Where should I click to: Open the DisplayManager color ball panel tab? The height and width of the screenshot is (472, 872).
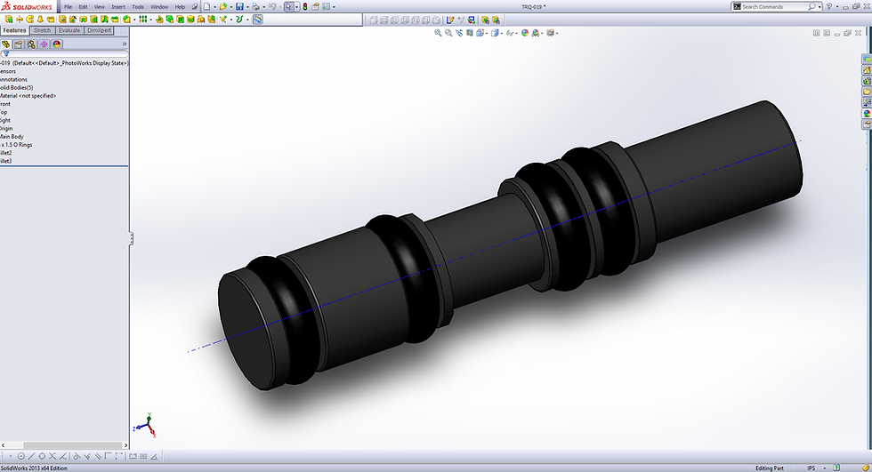click(57, 44)
